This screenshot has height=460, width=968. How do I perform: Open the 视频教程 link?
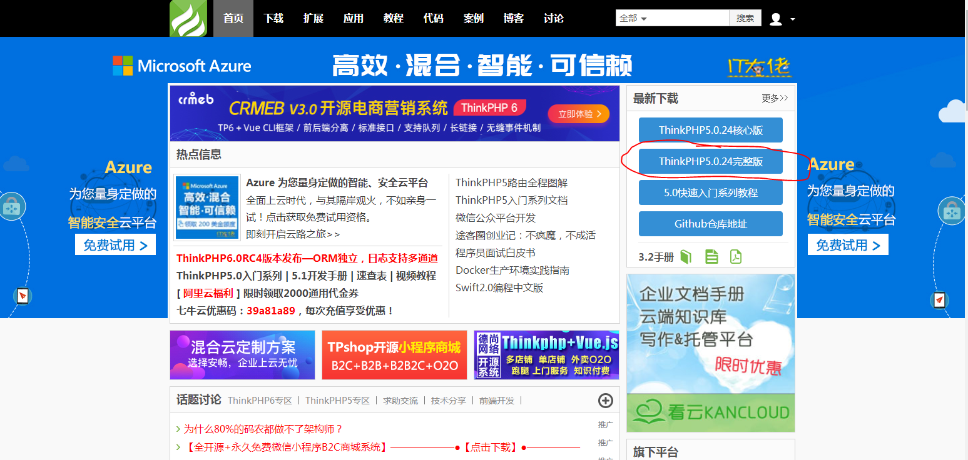point(416,276)
